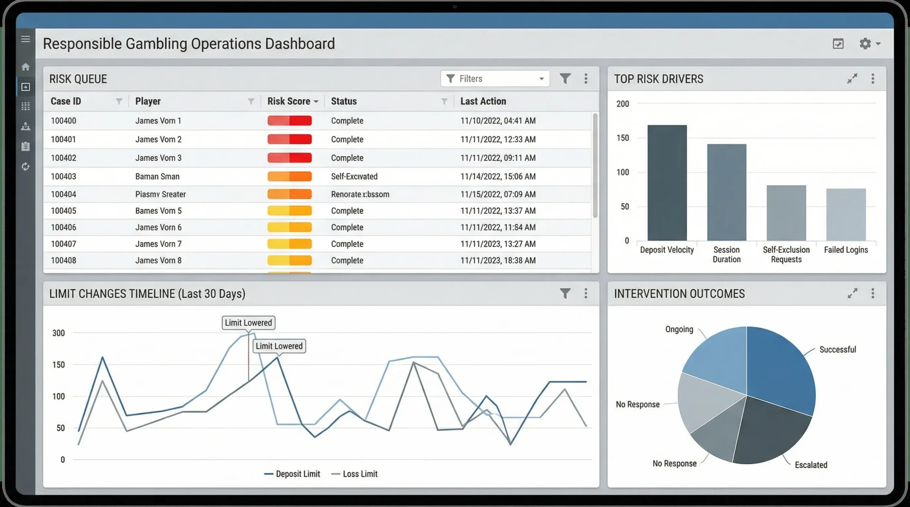This screenshot has width=910, height=507.
Task: Click the Last Action column header
Action: [x=483, y=101]
